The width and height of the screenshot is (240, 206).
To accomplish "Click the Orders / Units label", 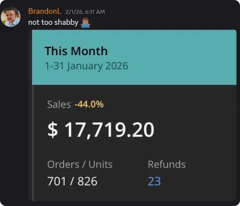I will 80,164.
